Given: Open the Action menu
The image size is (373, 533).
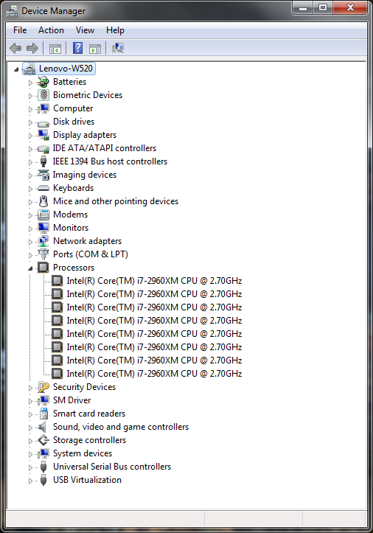Looking at the screenshot, I should 51,30.
